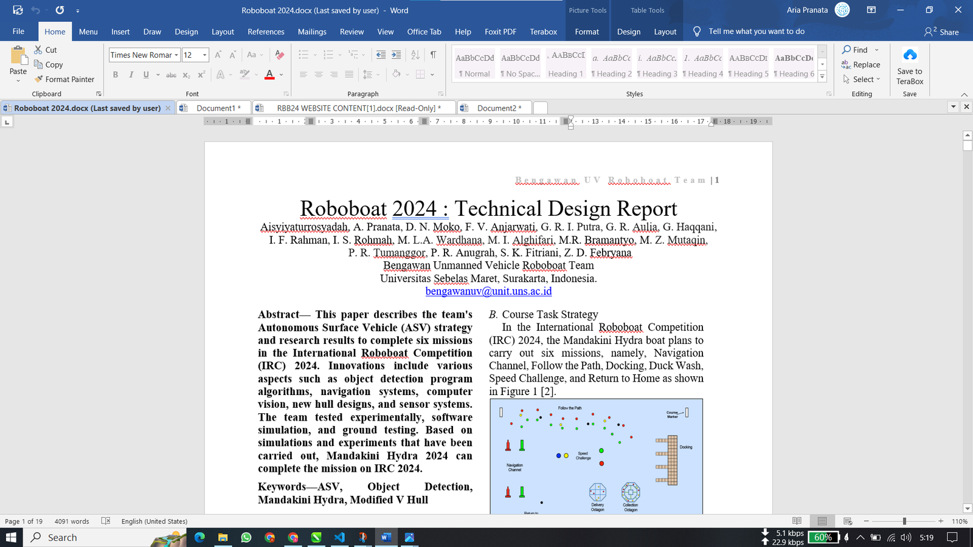Screen dimensions: 973x547
Task: Click Save to TeraBox cloud icon
Action: click(910, 56)
